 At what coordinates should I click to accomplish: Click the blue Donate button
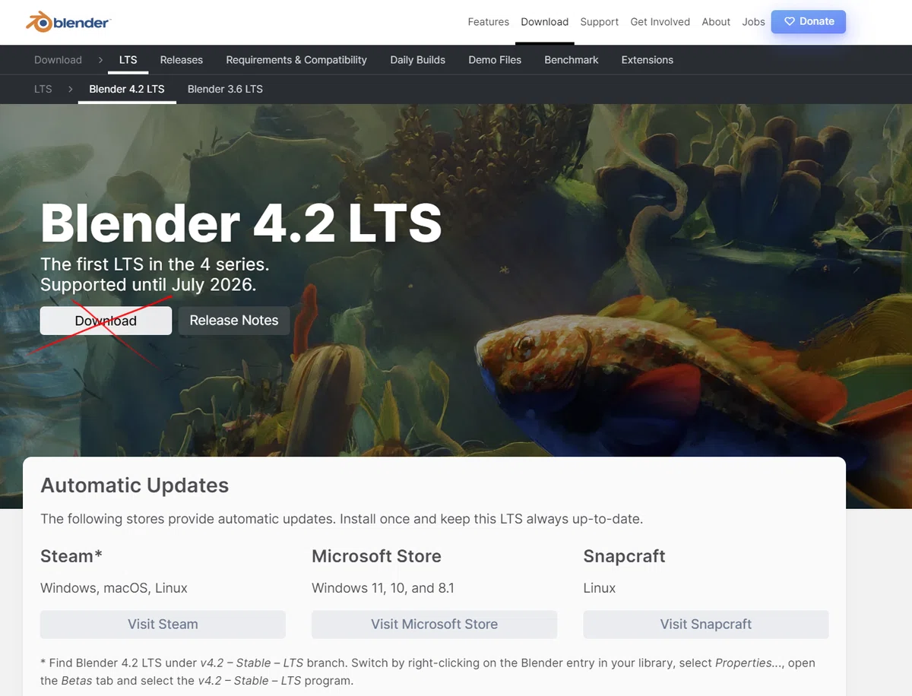809,21
